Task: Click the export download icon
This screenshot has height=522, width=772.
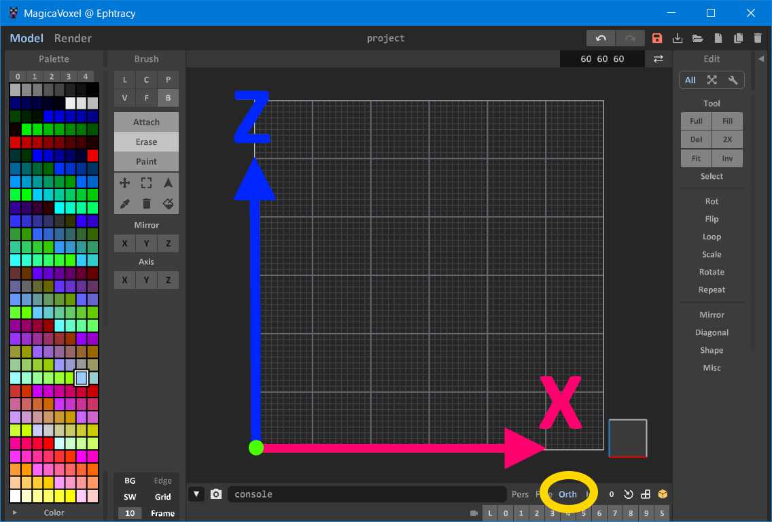Action: 677,39
